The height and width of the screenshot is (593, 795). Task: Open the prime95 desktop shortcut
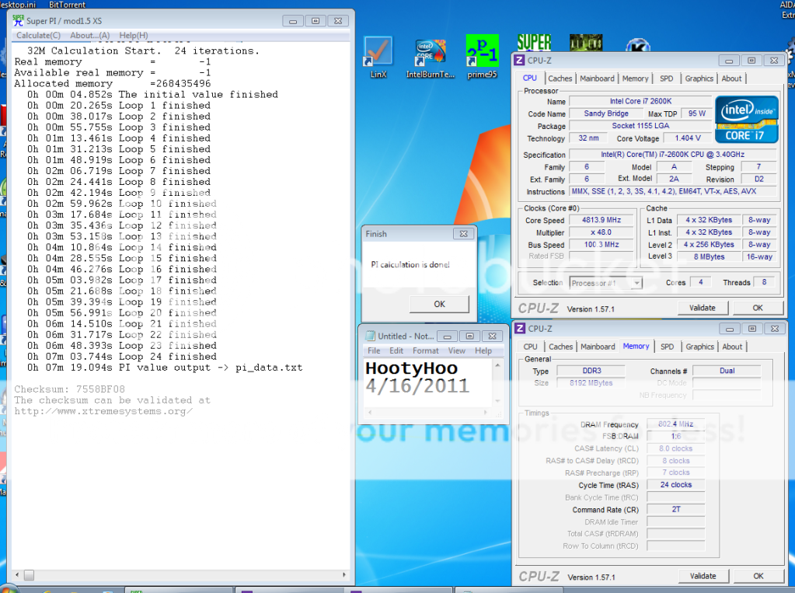point(482,57)
